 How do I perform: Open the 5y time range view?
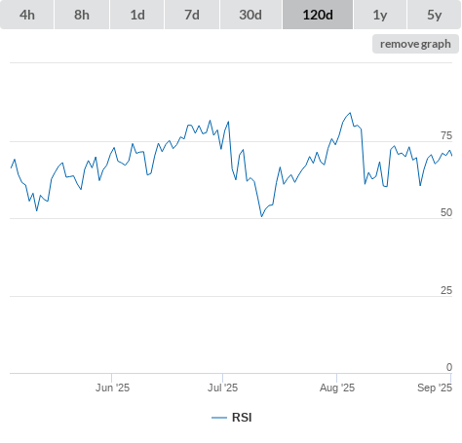coord(435,15)
